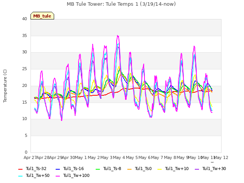Select the Tul1_Ts-32 legend label
Image resolution: width=244 pixels, height=183 pixels.
click(36, 169)
